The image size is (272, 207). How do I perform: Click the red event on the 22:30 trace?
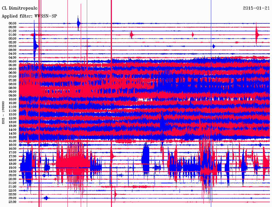tap(115, 194)
